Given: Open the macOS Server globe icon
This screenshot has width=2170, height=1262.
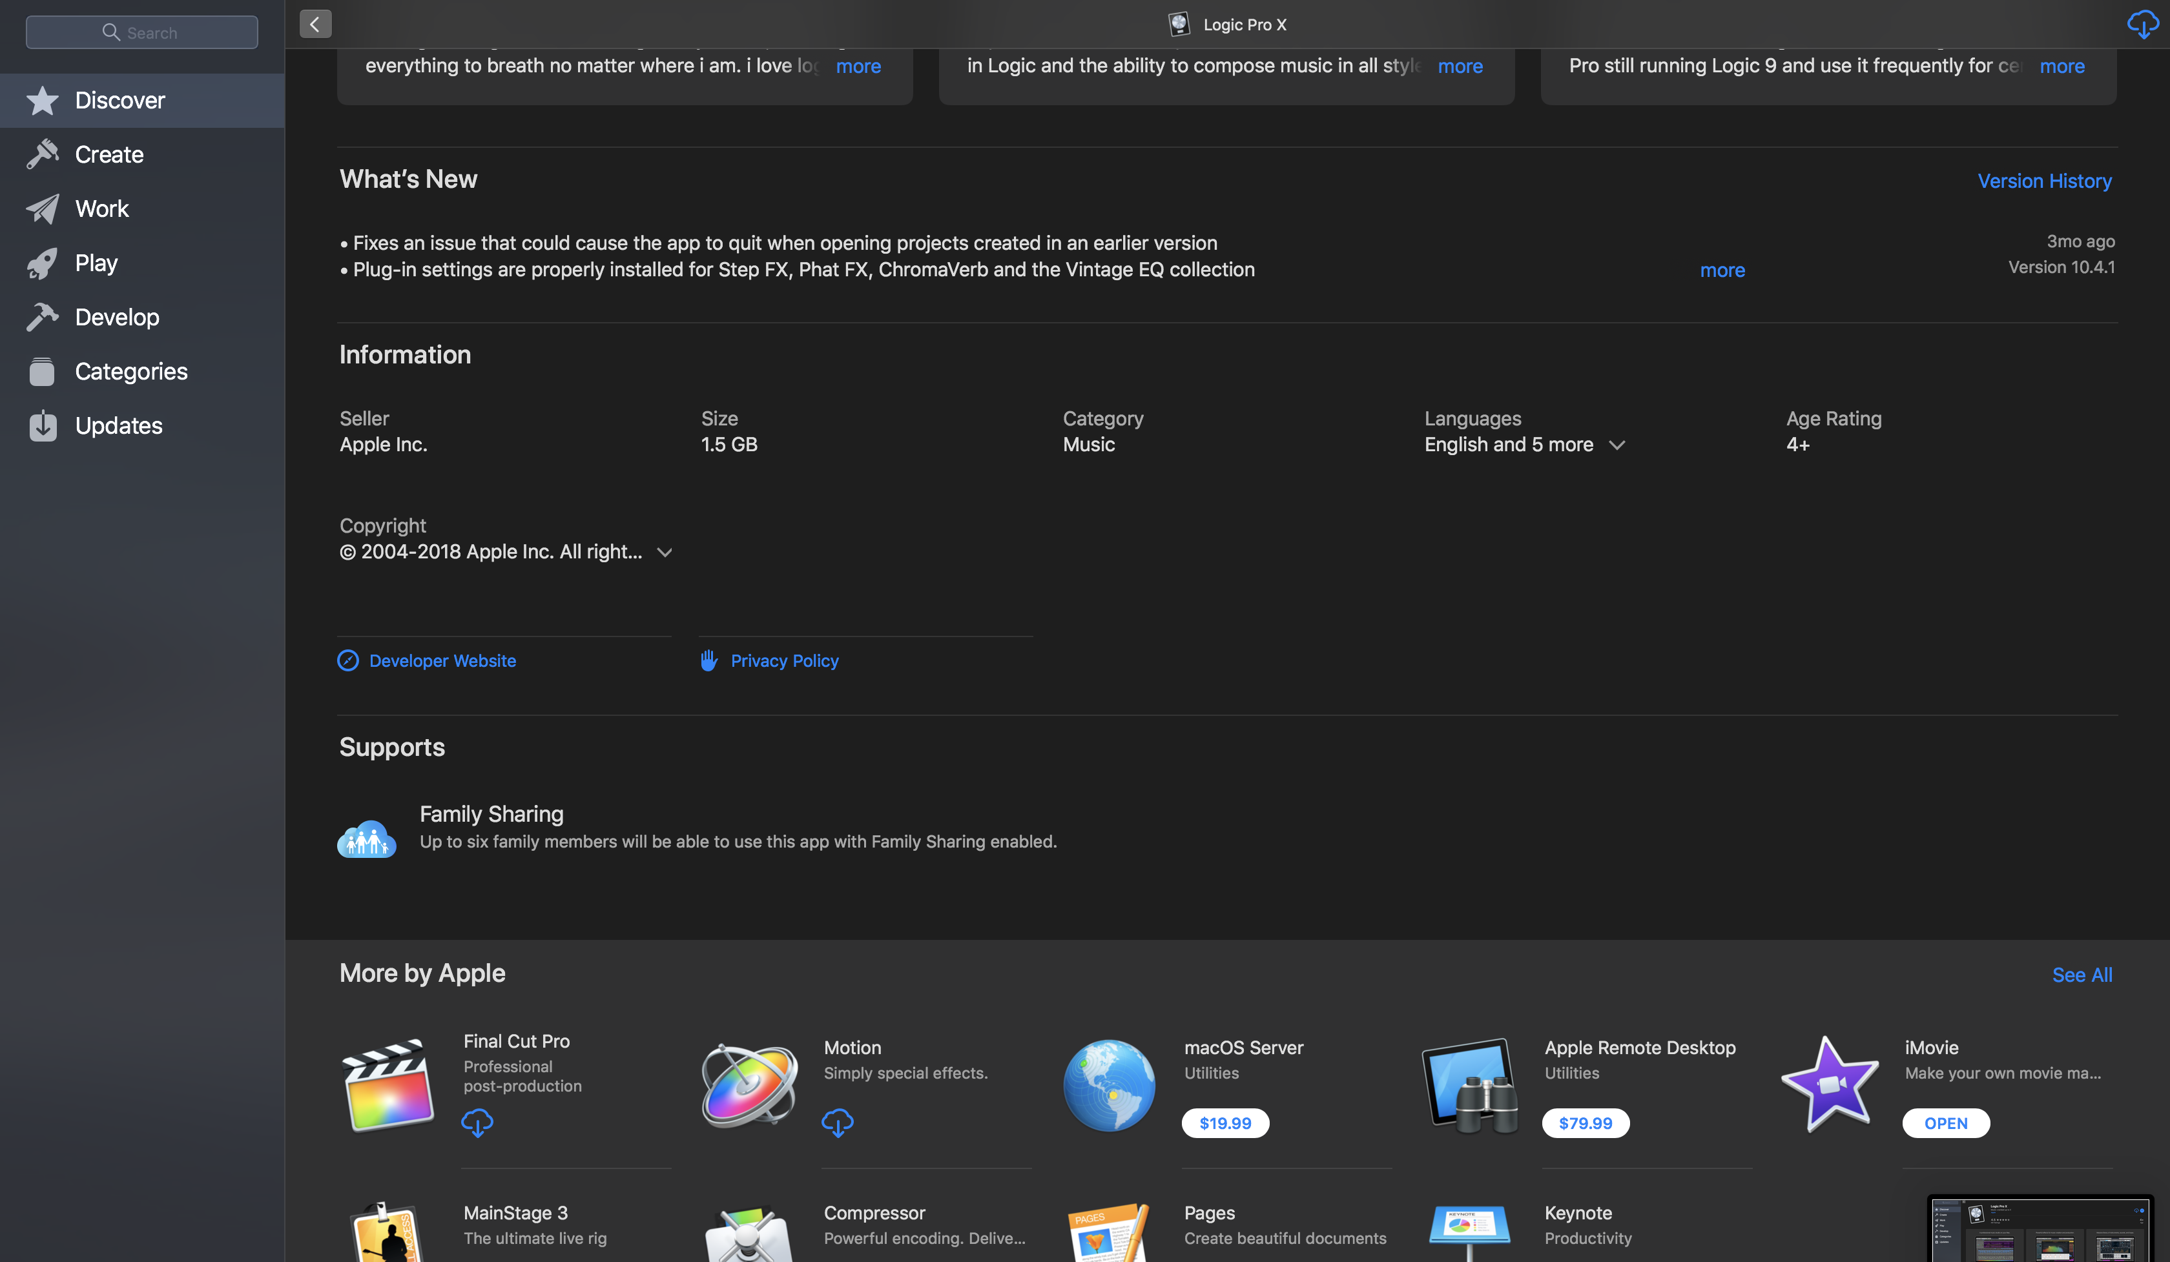Looking at the screenshot, I should (x=1109, y=1086).
